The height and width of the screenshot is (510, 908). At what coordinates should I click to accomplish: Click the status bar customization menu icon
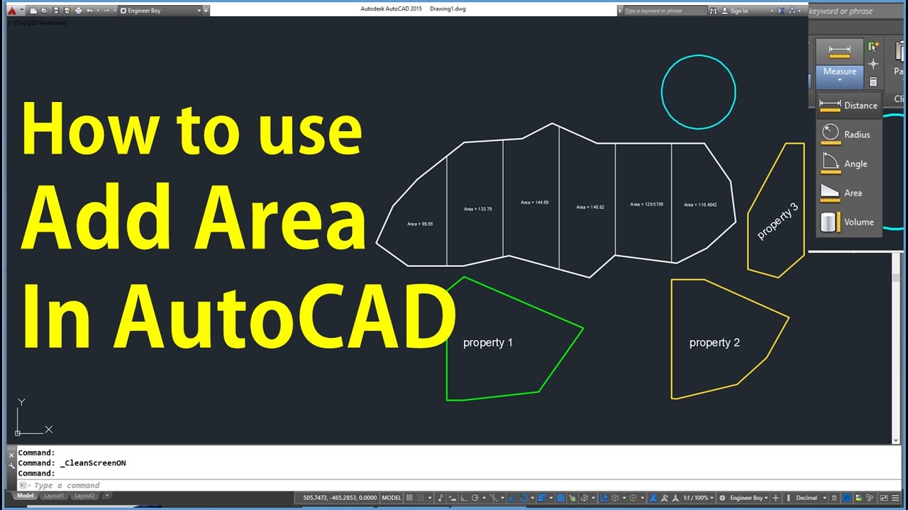tap(895, 498)
